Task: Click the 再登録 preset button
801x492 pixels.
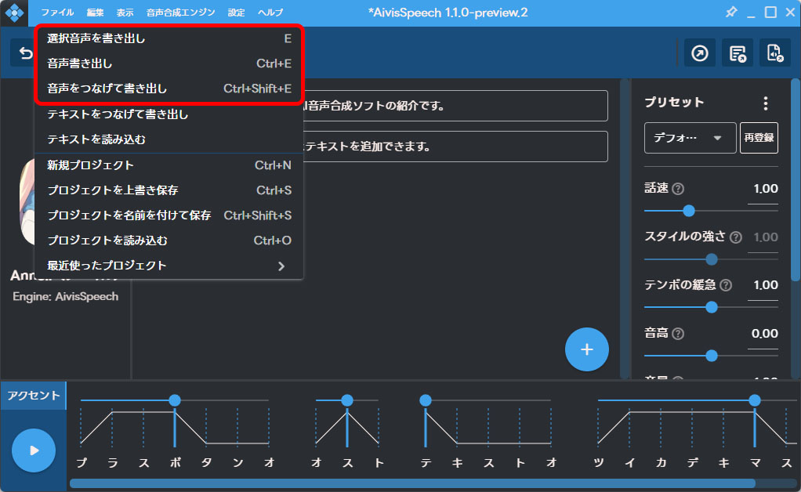Action: tap(759, 138)
